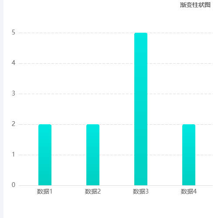Click x-axis label 数据4
The height and width of the screenshot is (218, 218).
189,191
